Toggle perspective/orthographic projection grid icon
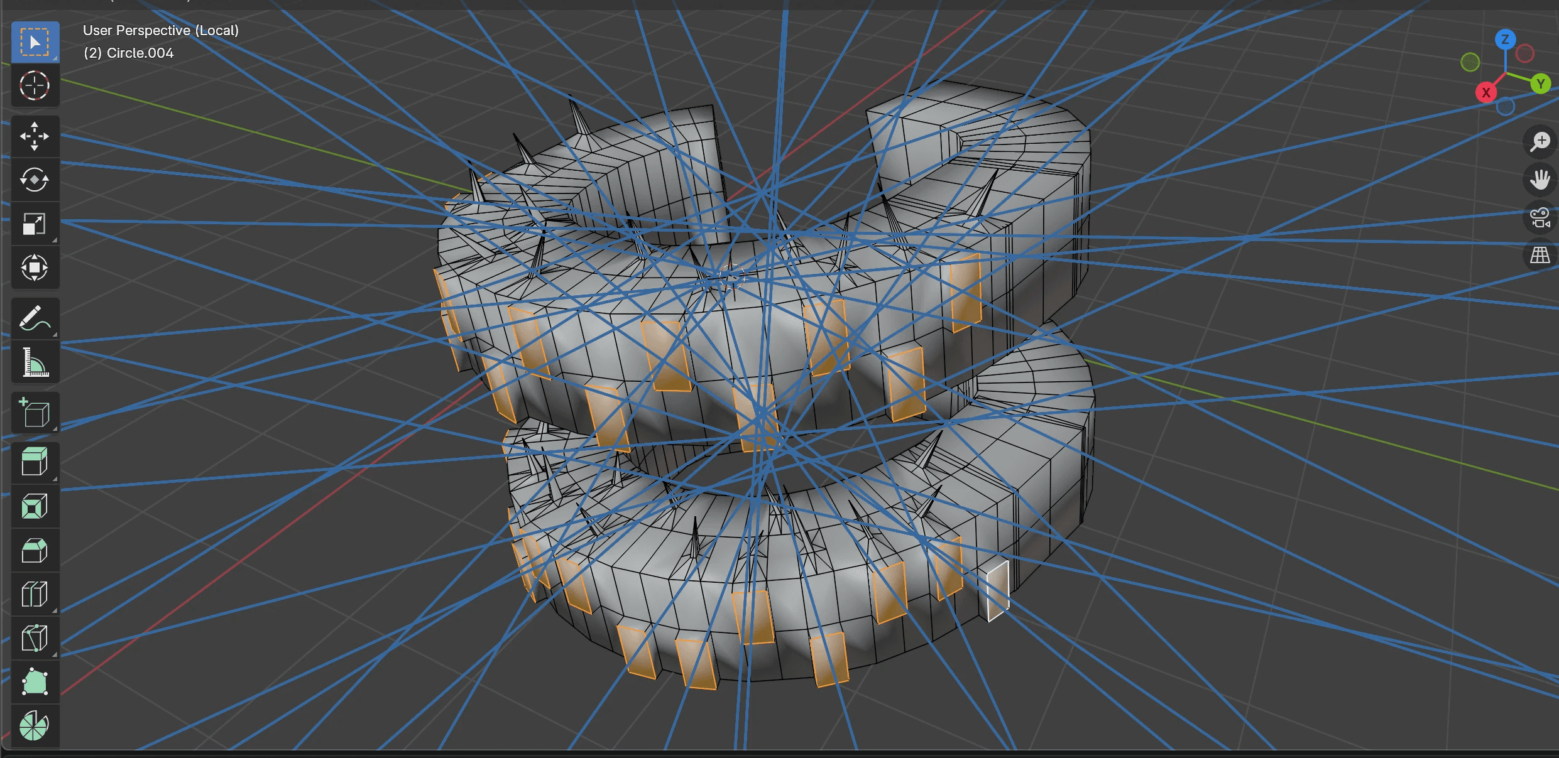The width and height of the screenshot is (1559, 758). point(1540,256)
